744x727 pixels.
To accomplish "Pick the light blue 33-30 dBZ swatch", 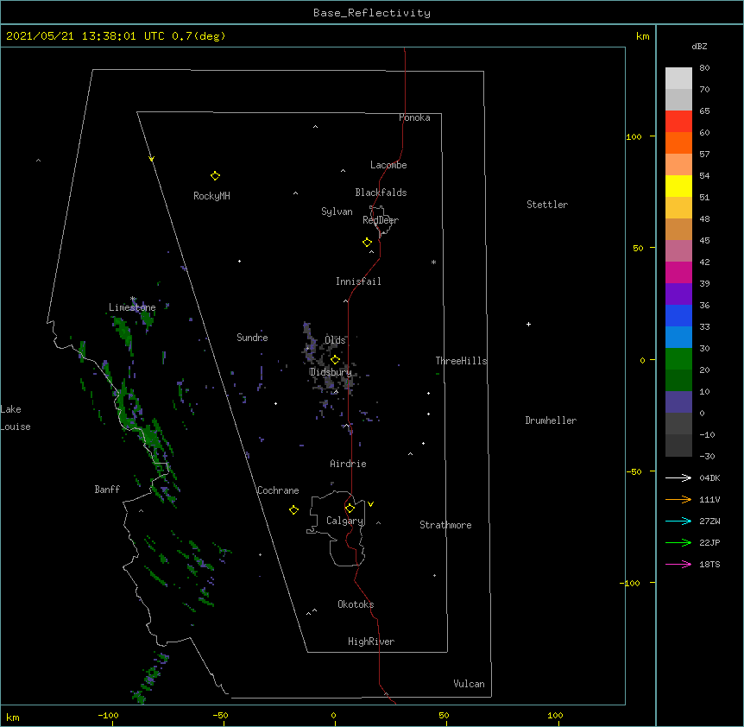I will pyautogui.click(x=678, y=338).
